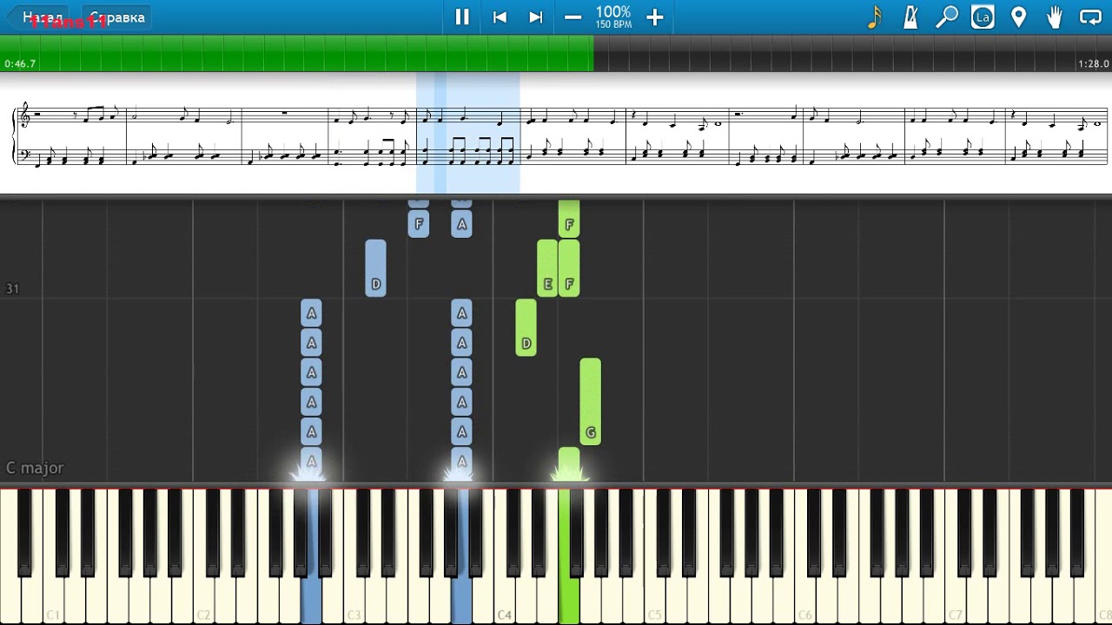Click the green falling D note
This screenshot has height=625, width=1112.
pyautogui.click(x=526, y=327)
